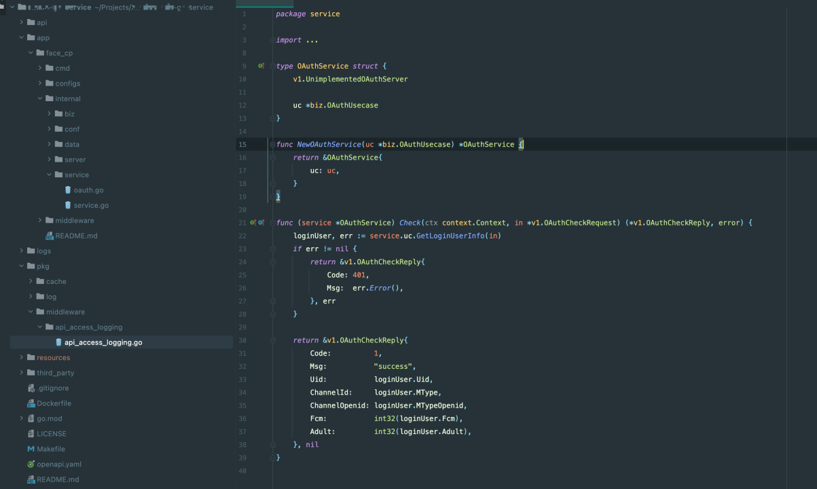The height and width of the screenshot is (489, 817).
Task: Click the green gutter marker on line 21
Action: (x=252, y=223)
